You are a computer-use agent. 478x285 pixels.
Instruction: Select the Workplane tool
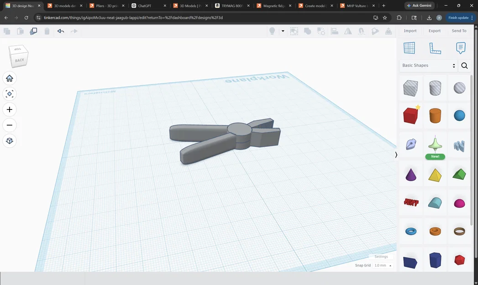[410, 47]
